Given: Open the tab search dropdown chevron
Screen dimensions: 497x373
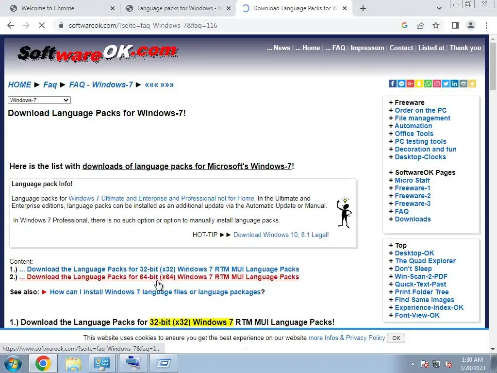Looking at the screenshot, I should tap(439, 8).
